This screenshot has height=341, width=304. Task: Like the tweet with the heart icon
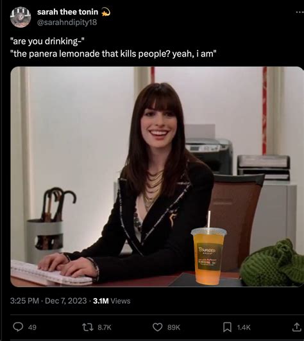pos(157,327)
